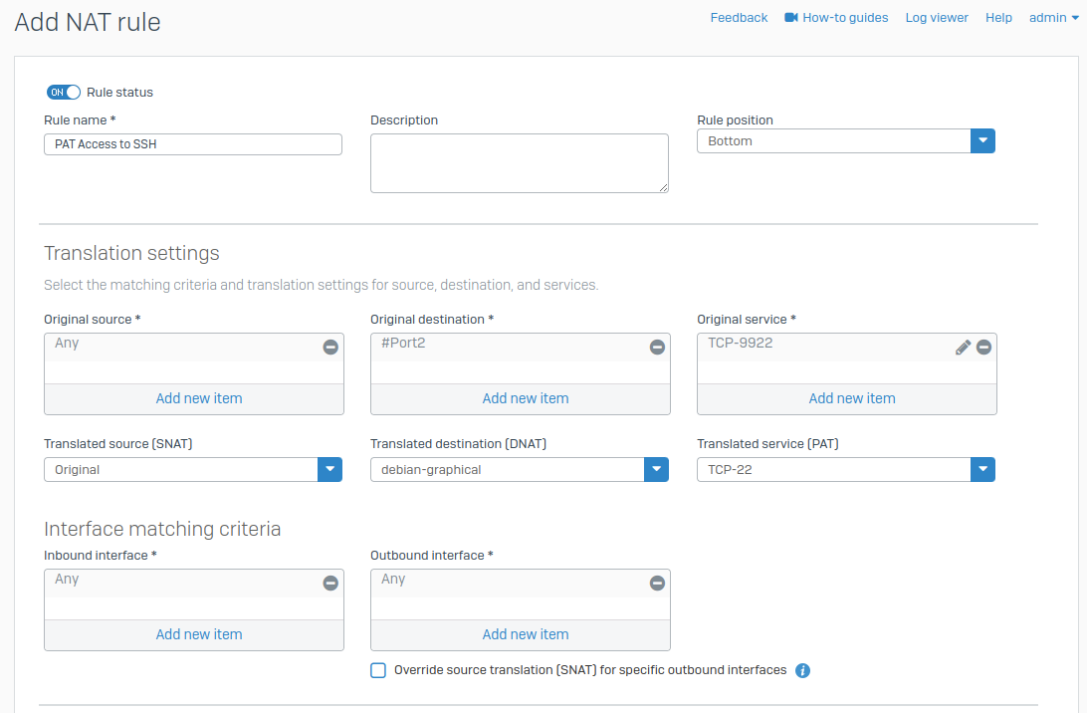Screen dimensions: 1087x713
Task: Open Translated destination (DNAT) dropdown
Action: tap(656, 470)
